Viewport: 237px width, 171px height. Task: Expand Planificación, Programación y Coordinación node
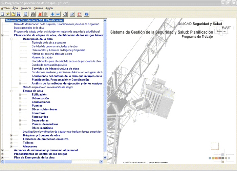tap(20, 80)
